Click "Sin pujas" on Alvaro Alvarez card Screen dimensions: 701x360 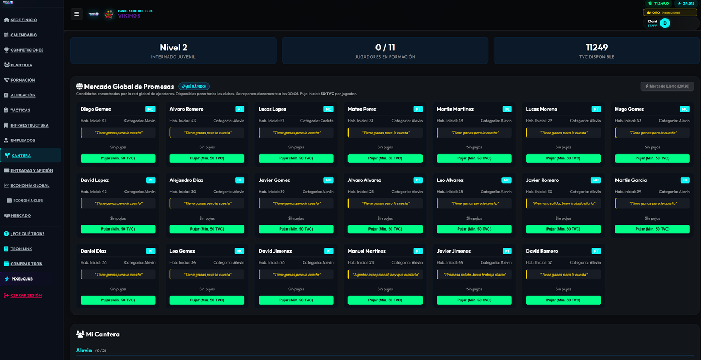[x=385, y=218]
